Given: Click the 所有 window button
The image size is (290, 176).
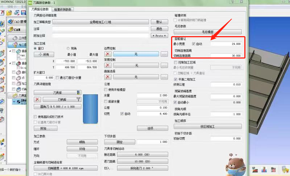Looking at the screenshot, I should click(x=44, y=54).
